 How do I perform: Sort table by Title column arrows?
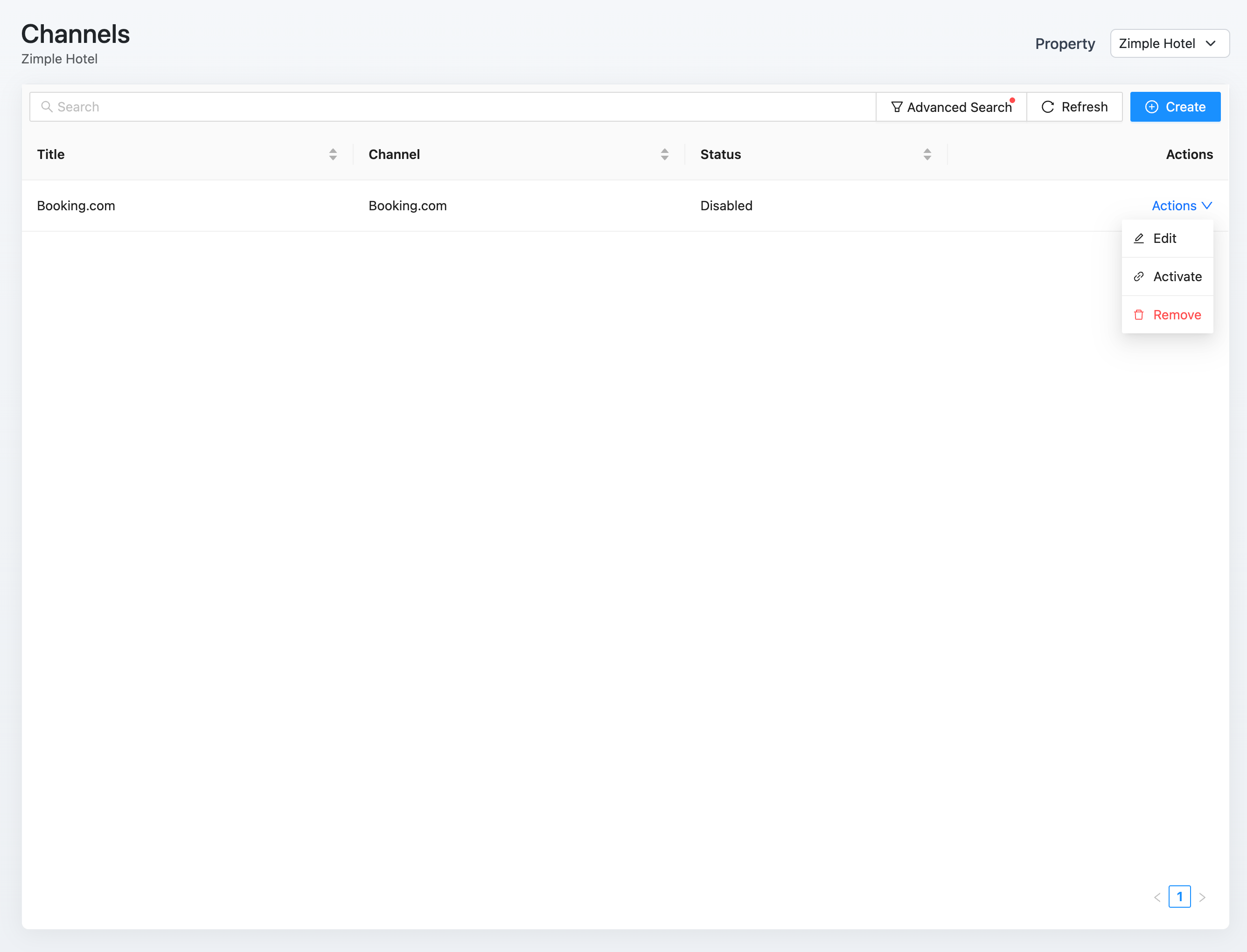(333, 154)
